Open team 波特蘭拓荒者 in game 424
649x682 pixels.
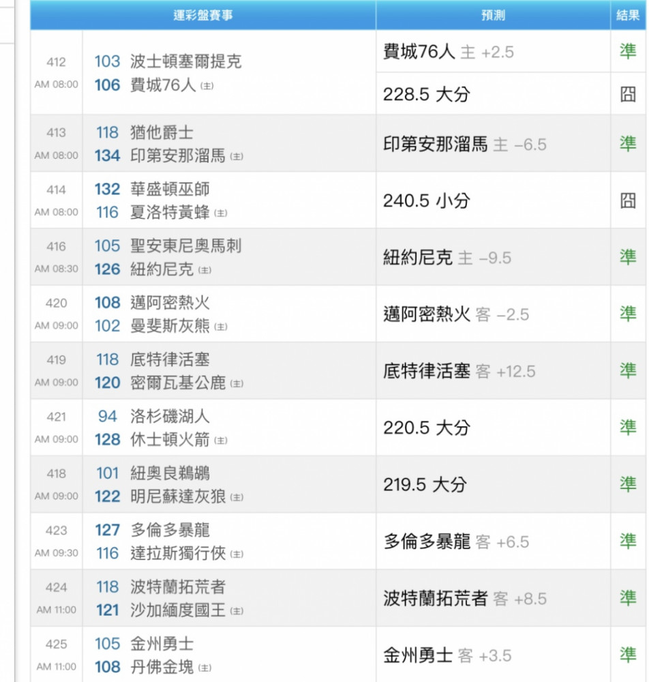point(178,587)
